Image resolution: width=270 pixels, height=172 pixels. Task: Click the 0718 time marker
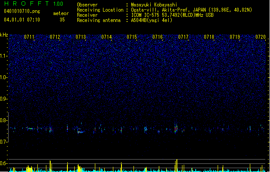pyautogui.click(x=209, y=37)
